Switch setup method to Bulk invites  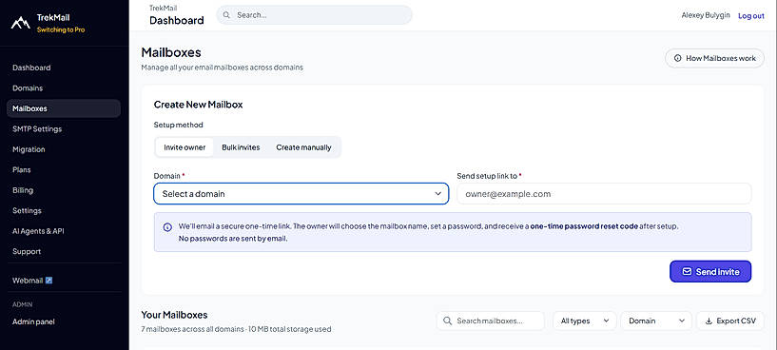coord(241,147)
